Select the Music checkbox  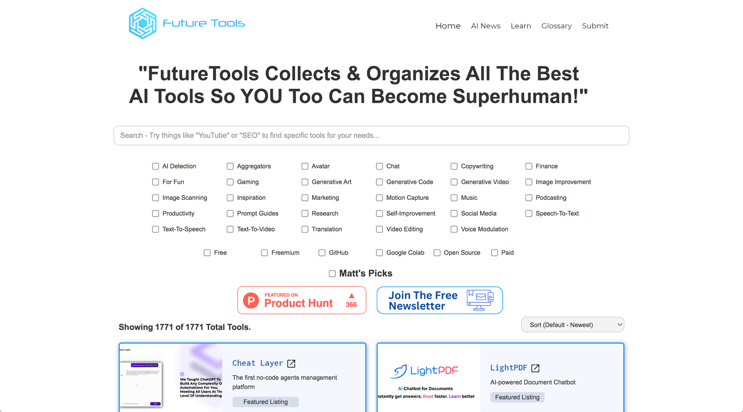pos(454,198)
